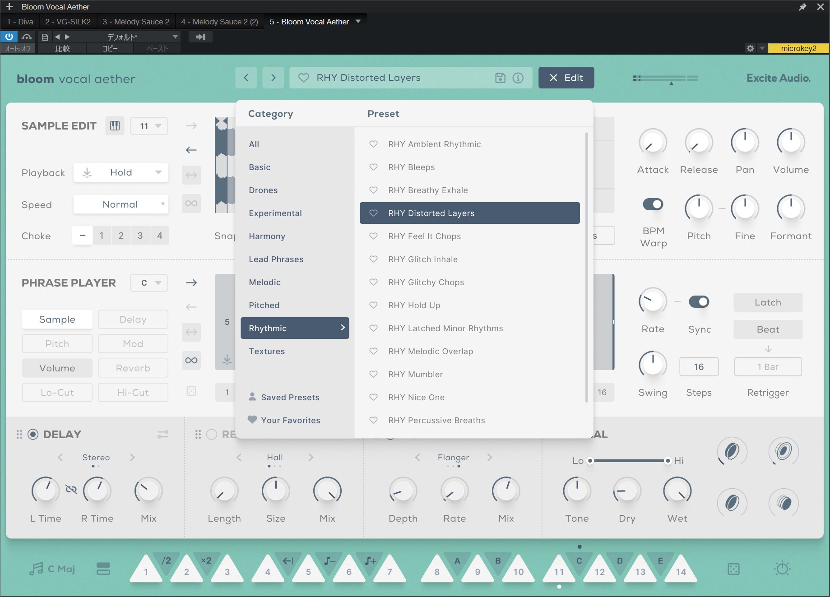
Task: Open the Playback mode Hold dropdown
Action: [x=121, y=172]
